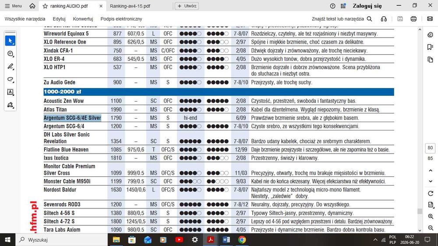
Task: Select the highlighter pen tool
Action: 11,67
